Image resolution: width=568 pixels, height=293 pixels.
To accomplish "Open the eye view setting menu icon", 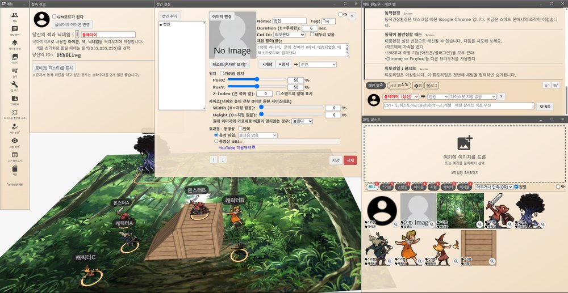I will [x=15, y=141].
